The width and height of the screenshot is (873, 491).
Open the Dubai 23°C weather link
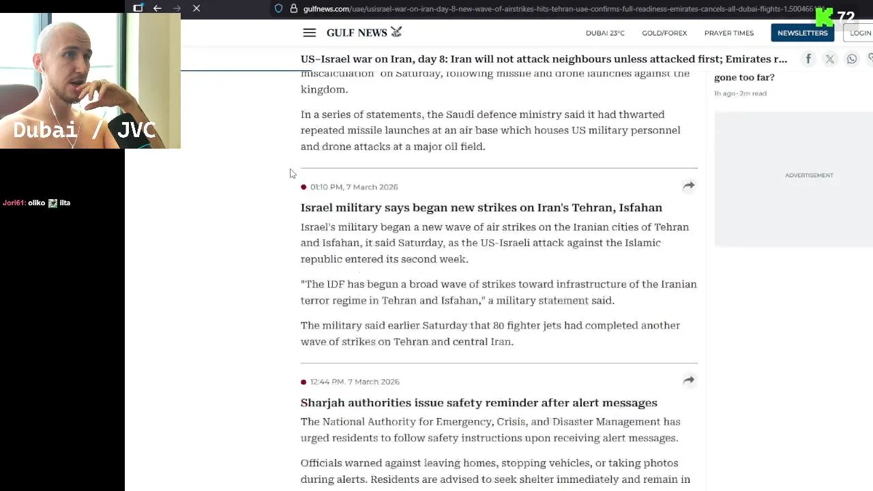[605, 33]
